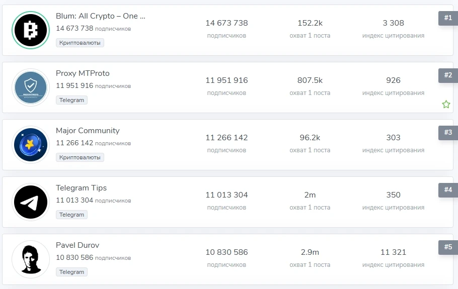Open the Proxy MTProto shield avatar
This screenshot has width=458, height=289.
click(x=31, y=87)
